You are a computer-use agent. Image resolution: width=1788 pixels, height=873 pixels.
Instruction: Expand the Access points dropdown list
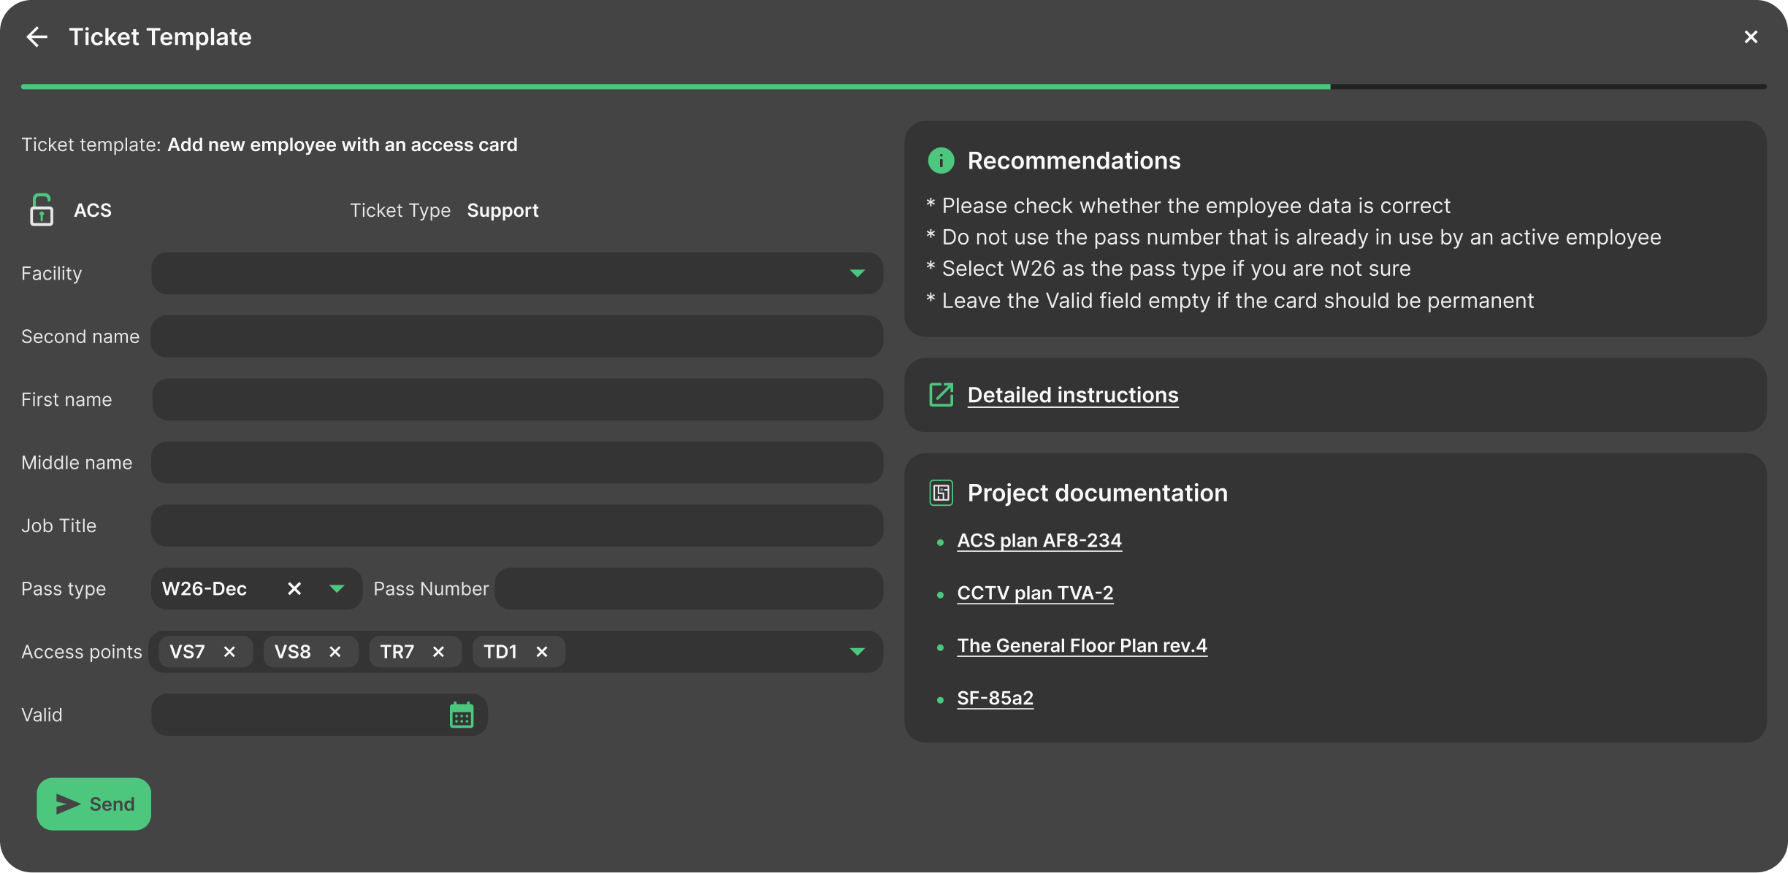(857, 652)
